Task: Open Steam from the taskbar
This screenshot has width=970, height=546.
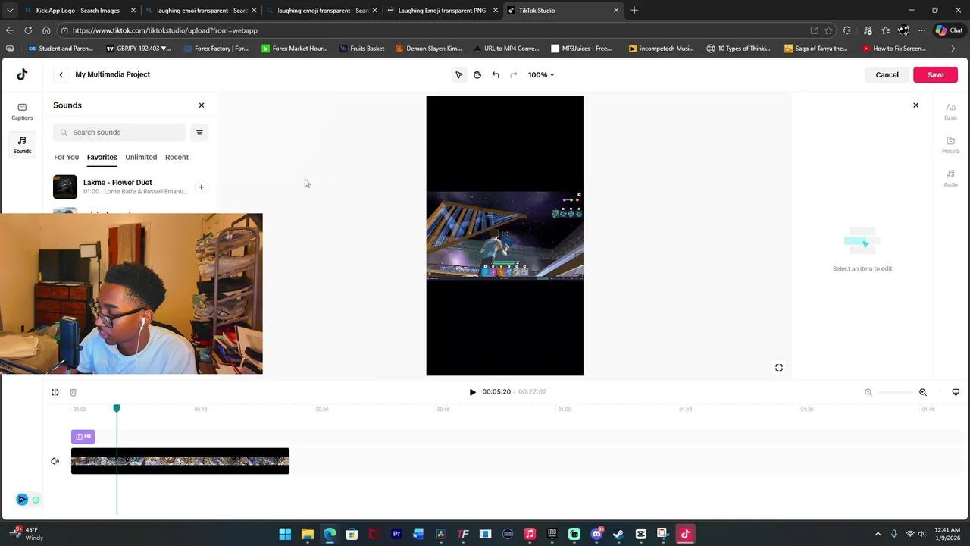Action: (x=618, y=534)
